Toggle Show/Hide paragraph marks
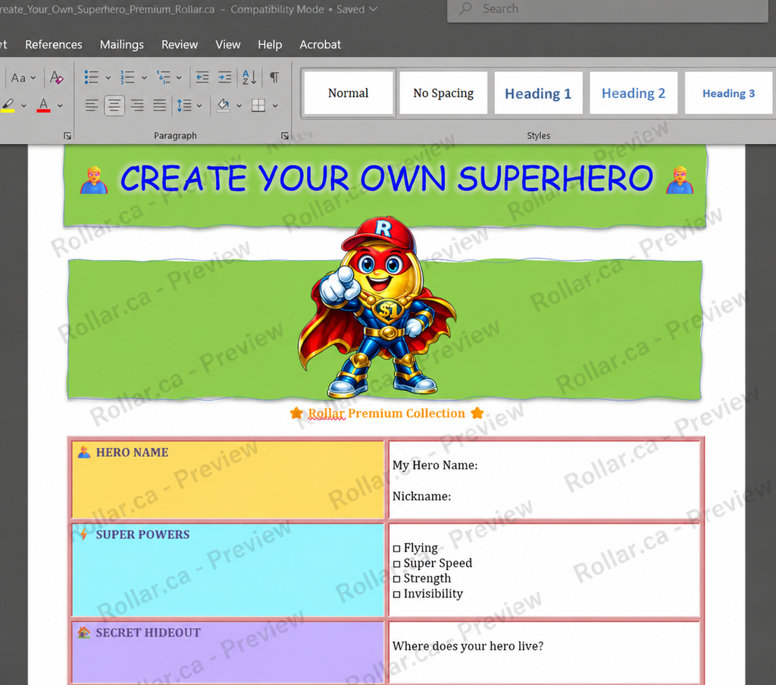The height and width of the screenshot is (685, 776). (x=274, y=77)
